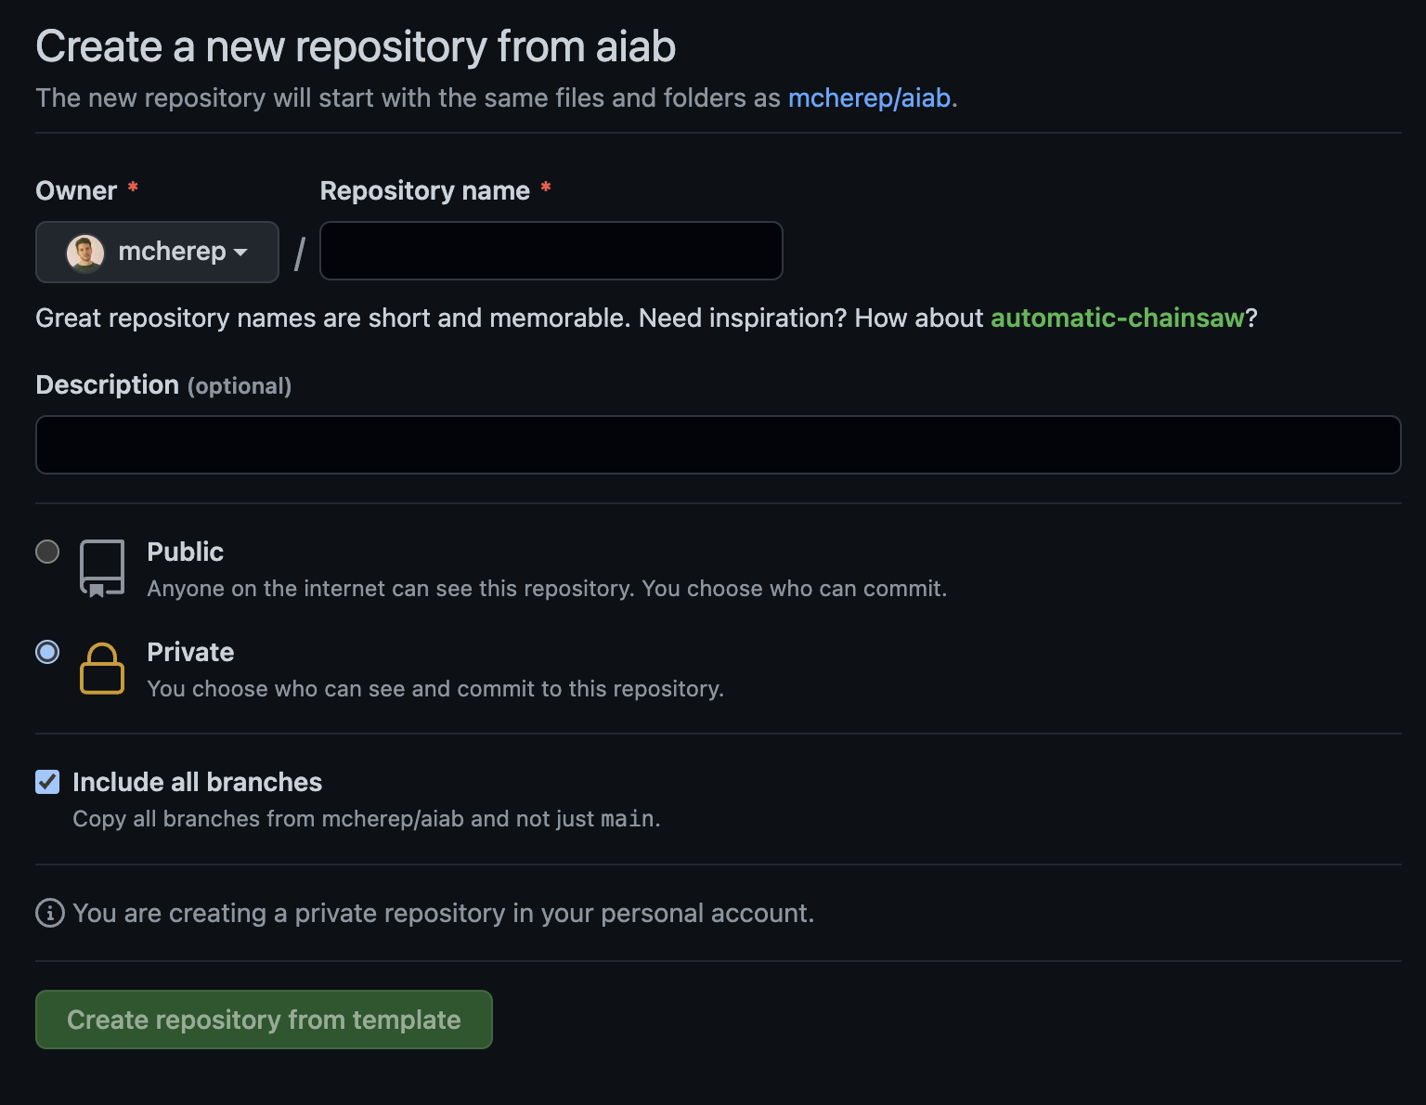Click the Description (optional) label
The image size is (1426, 1105).
(163, 385)
